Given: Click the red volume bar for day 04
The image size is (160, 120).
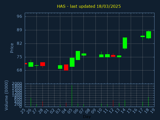Looking at the screenshot, I should 66,105.
